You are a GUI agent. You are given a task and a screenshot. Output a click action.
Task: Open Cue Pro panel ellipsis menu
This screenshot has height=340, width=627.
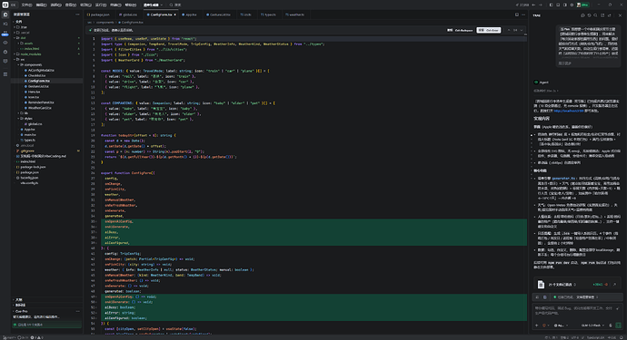point(77,311)
